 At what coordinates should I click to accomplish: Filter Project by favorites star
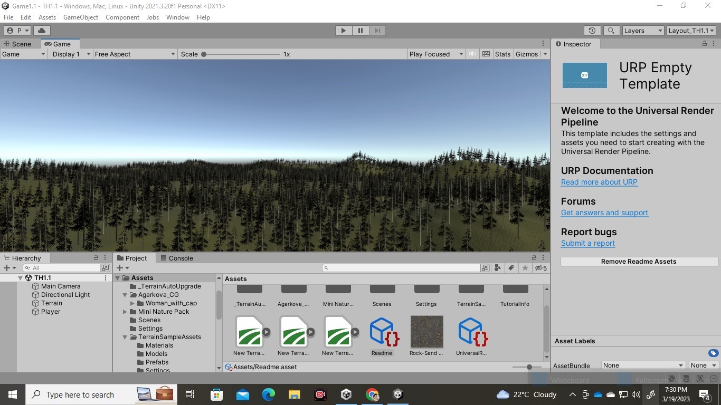click(525, 268)
